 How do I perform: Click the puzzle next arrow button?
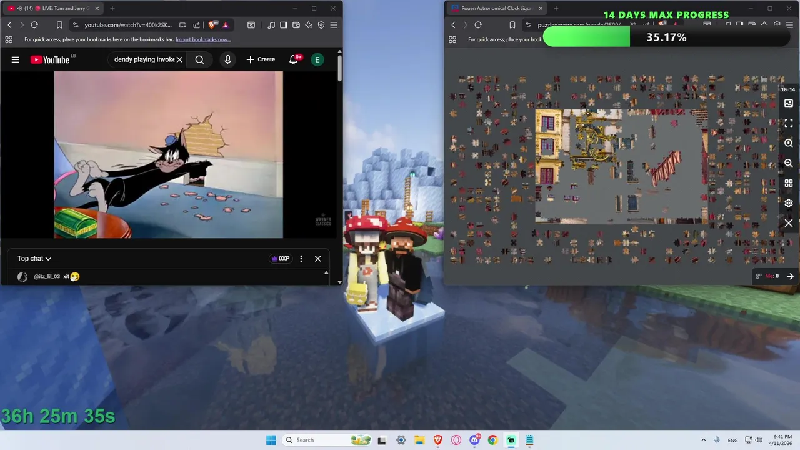point(790,276)
